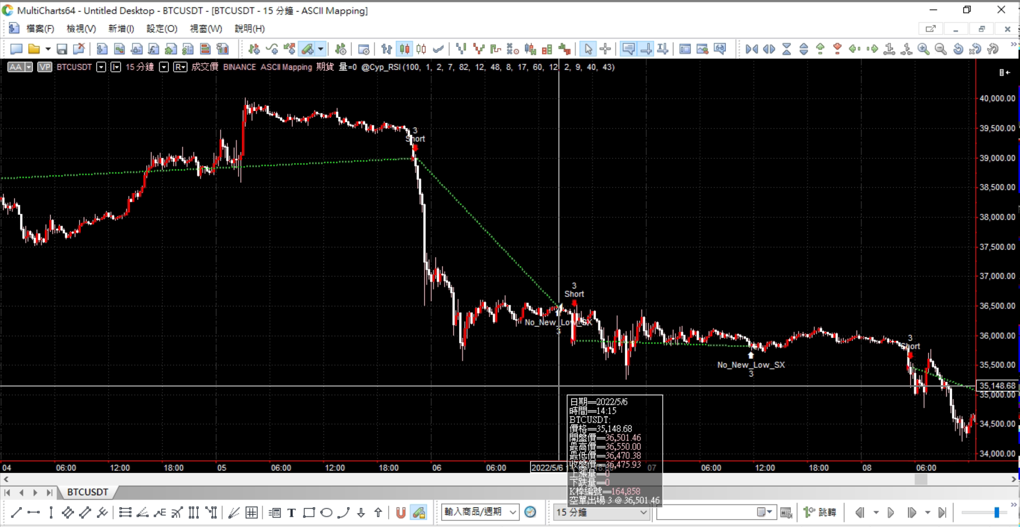Click the Text drawing tool
The height and width of the screenshot is (527, 1020).
292,513
